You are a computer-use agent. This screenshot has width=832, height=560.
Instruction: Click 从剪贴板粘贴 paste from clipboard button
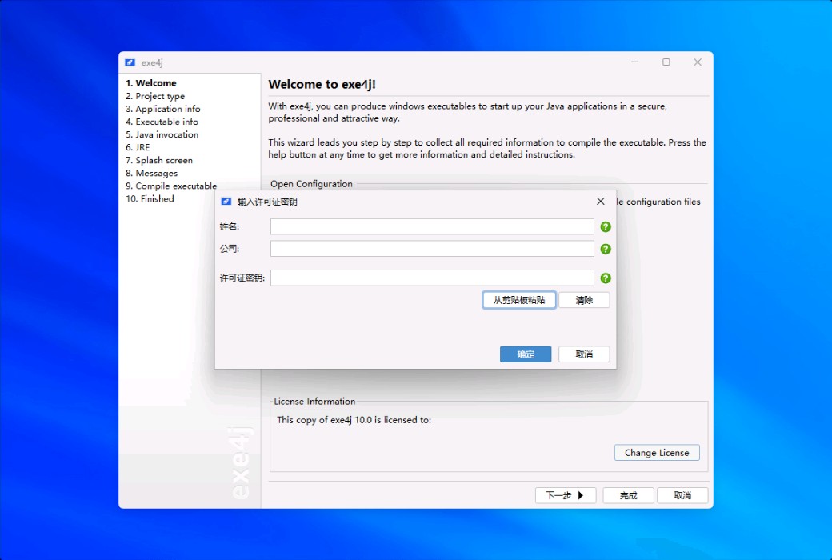[x=519, y=300]
